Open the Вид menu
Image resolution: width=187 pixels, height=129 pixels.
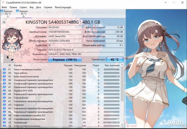tap(31, 7)
